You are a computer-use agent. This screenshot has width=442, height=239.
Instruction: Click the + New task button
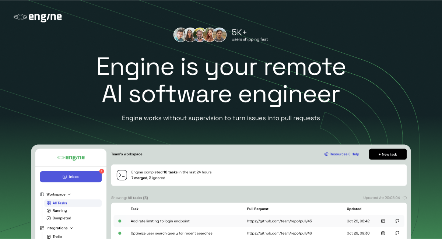point(387,154)
